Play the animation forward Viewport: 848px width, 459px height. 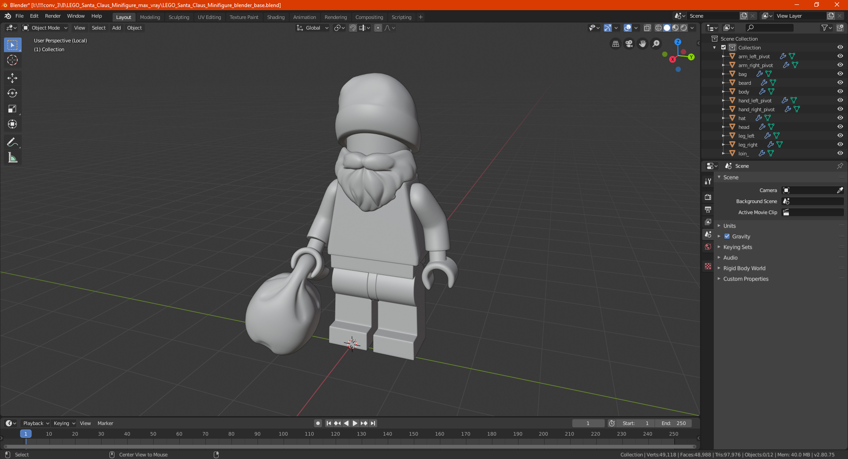click(x=355, y=423)
